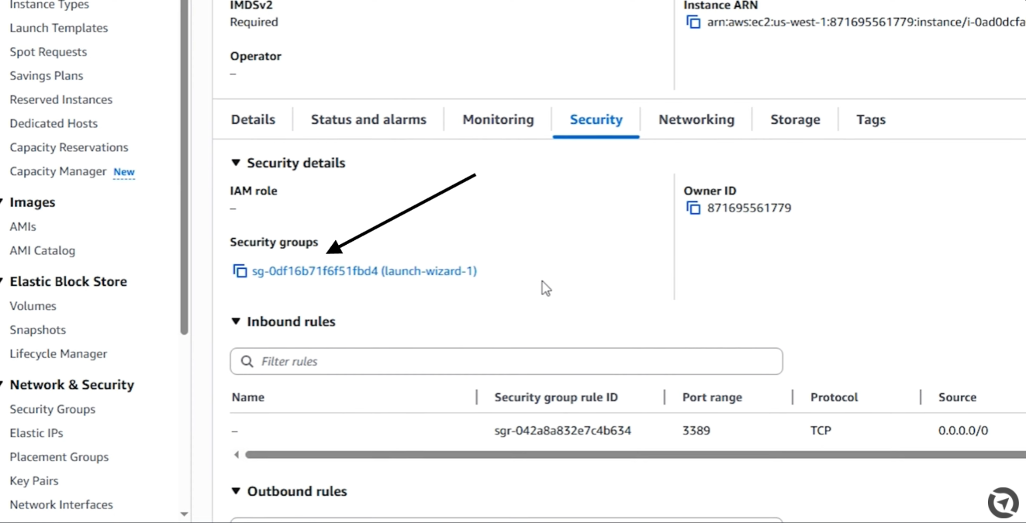The height and width of the screenshot is (523, 1026).
Task: Open Reserved Instances in sidebar
Action: pyautogui.click(x=61, y=100)
